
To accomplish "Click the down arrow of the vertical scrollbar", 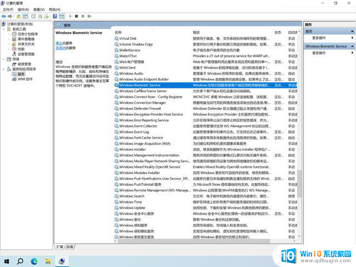I will point(299,236).
